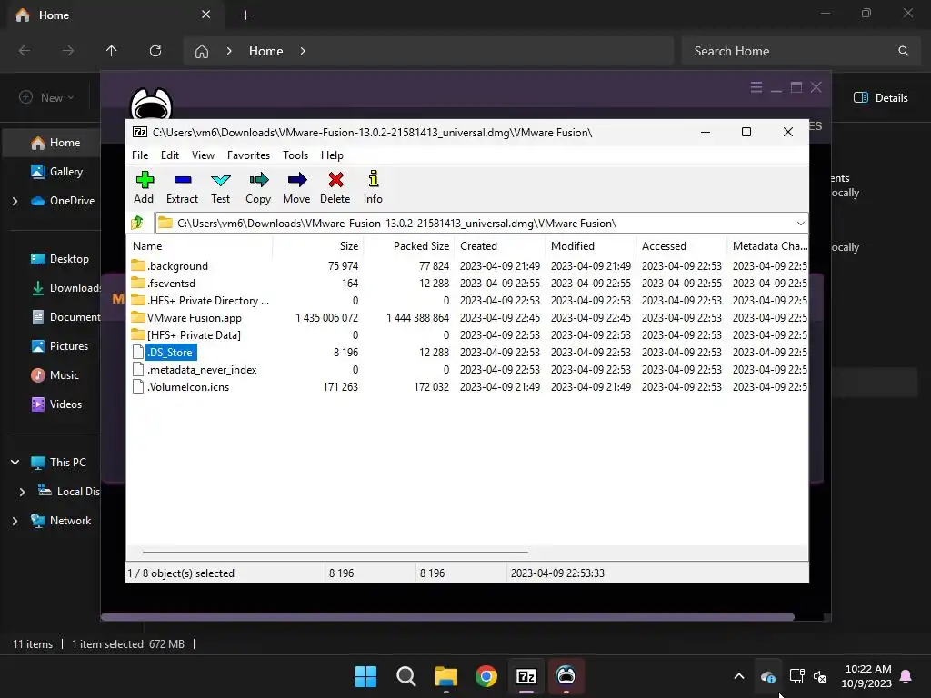Open the New dropdown in Explorer
This screenshot has width=931, height=698.
(47, 97)
